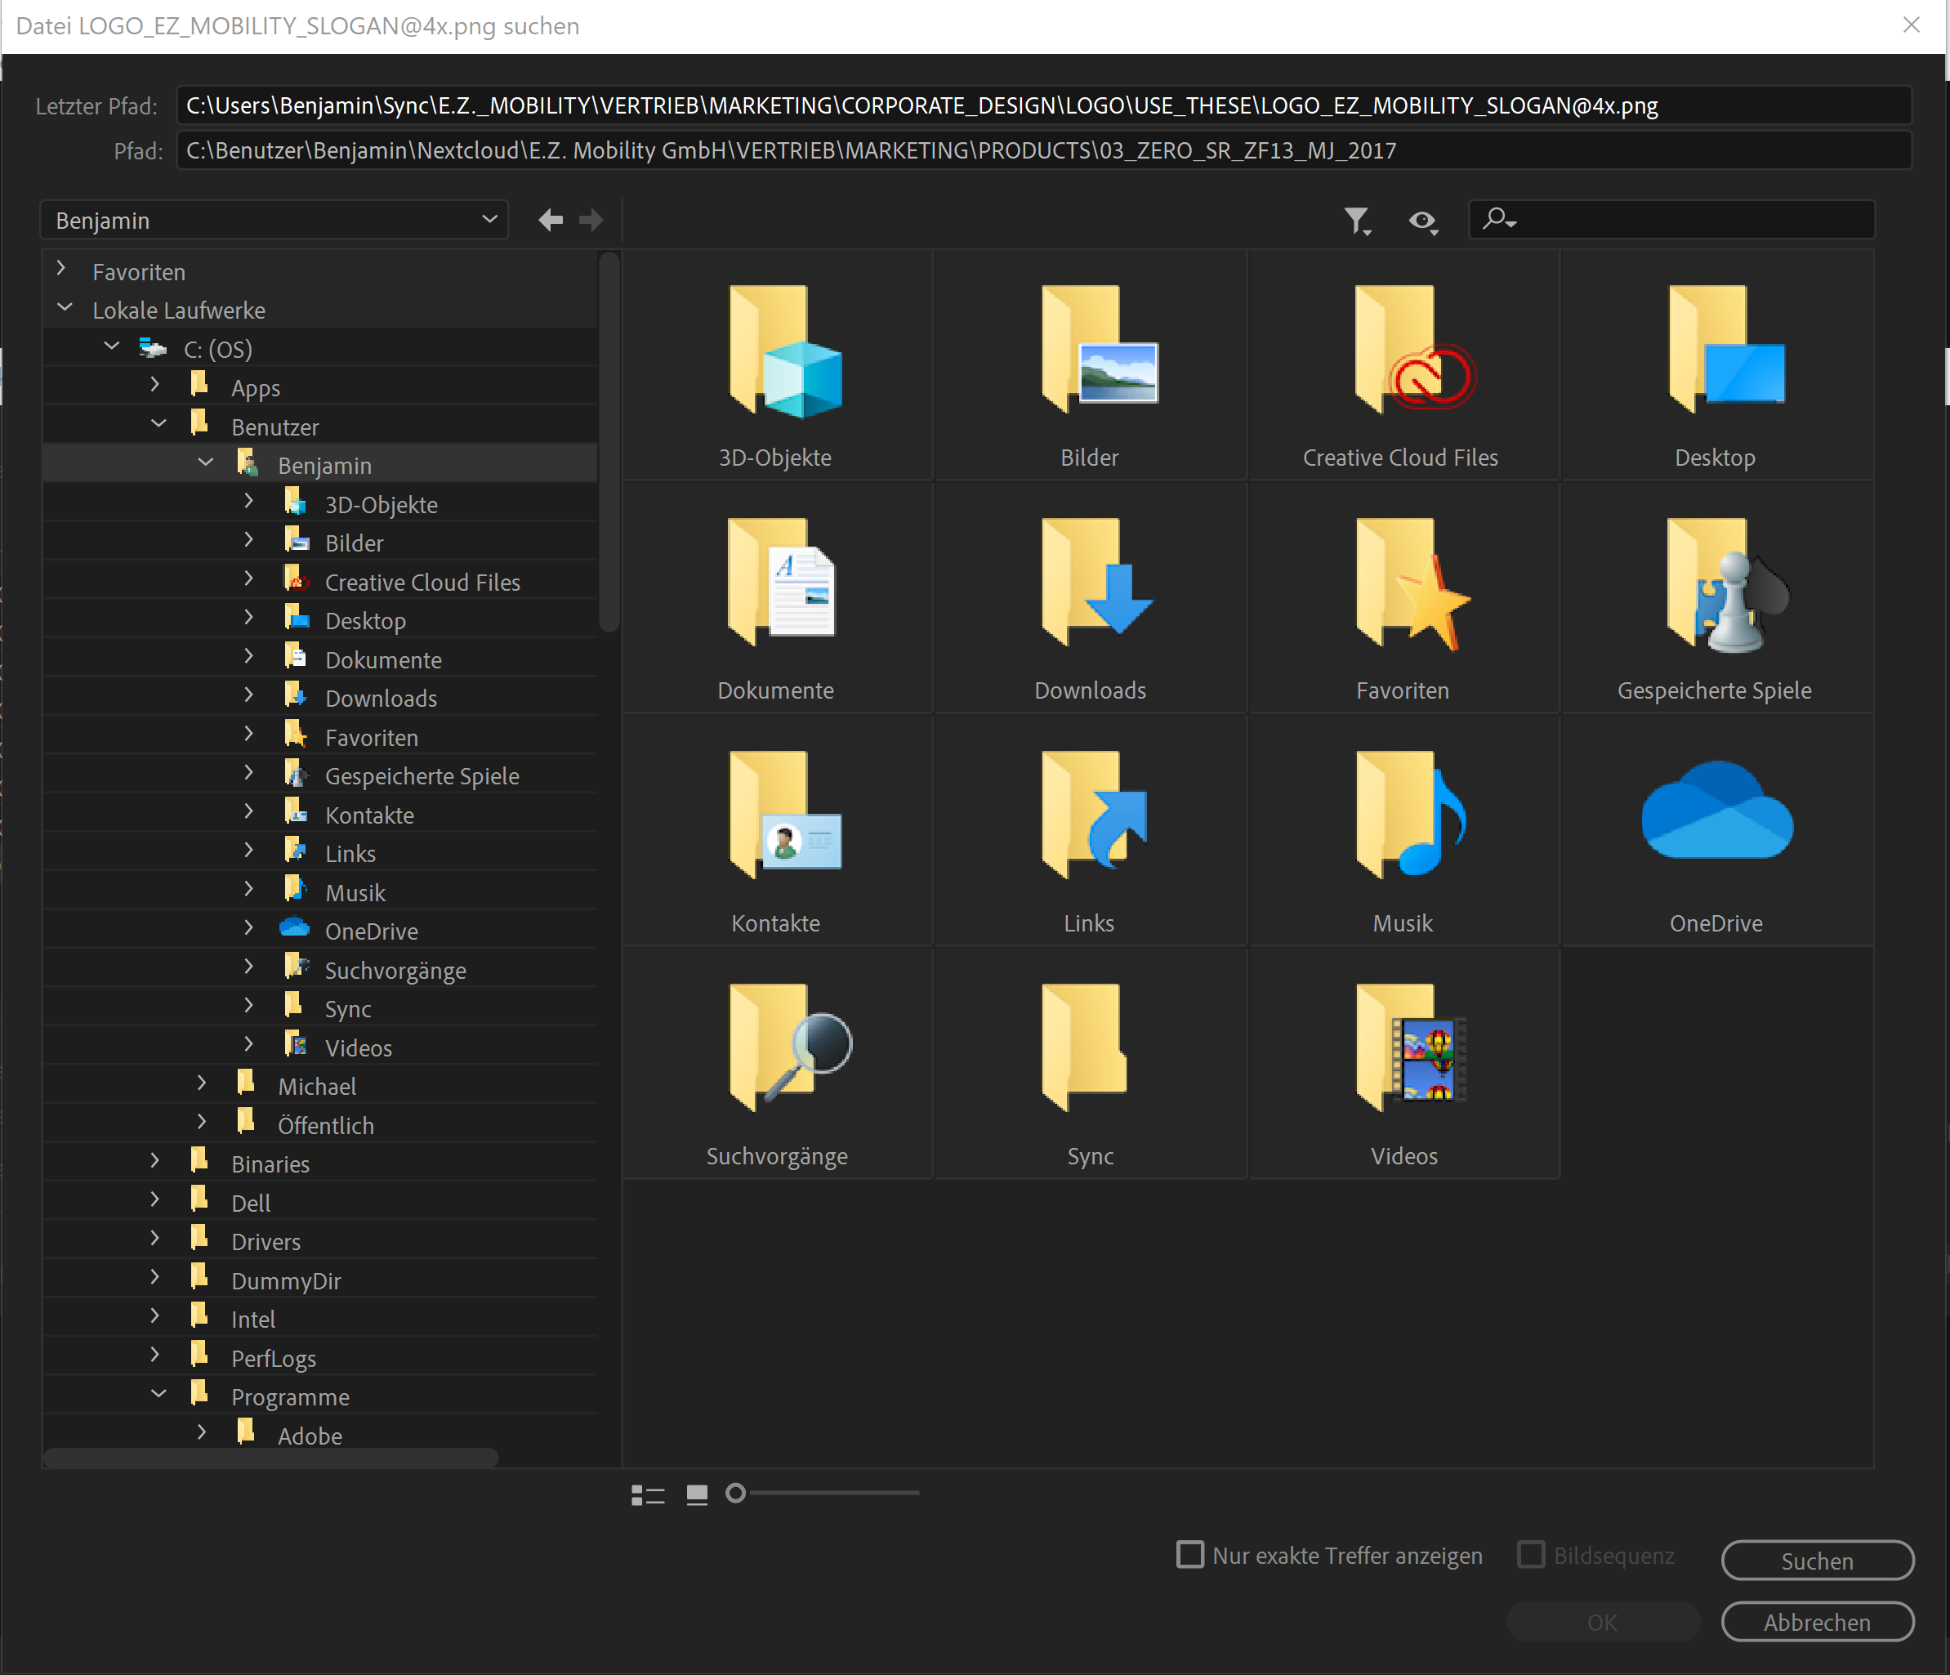Click the back navigation arrow icon
The image size is (1950, 1675).
pos(551,219)
